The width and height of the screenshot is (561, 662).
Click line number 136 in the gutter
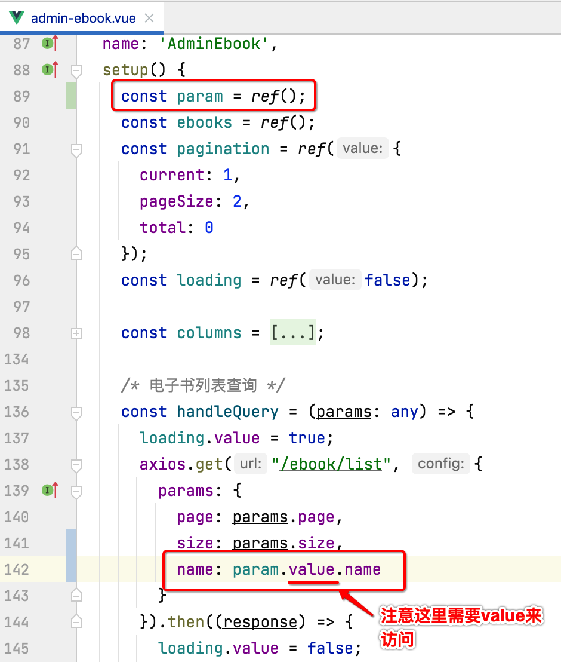[x=17, y=412]
